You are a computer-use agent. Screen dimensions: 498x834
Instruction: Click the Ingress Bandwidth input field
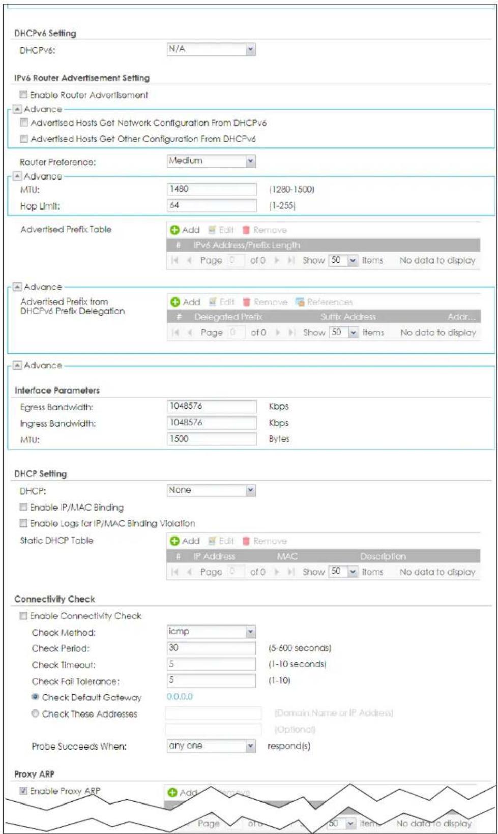[212, 423]
